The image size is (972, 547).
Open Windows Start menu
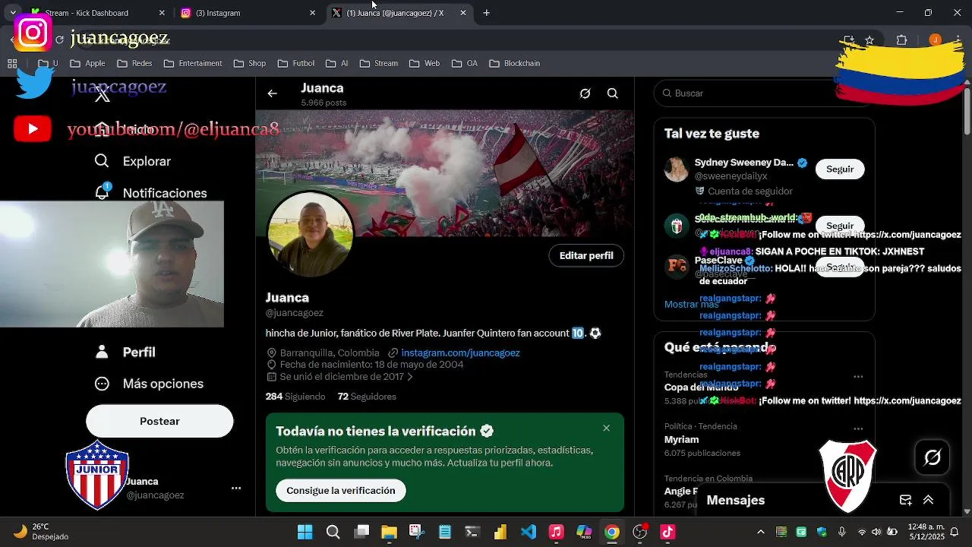coord(305,532)
